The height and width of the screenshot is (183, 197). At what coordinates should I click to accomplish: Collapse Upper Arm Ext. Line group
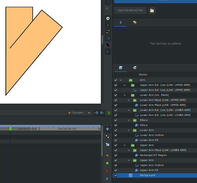[x=124, y=85]
